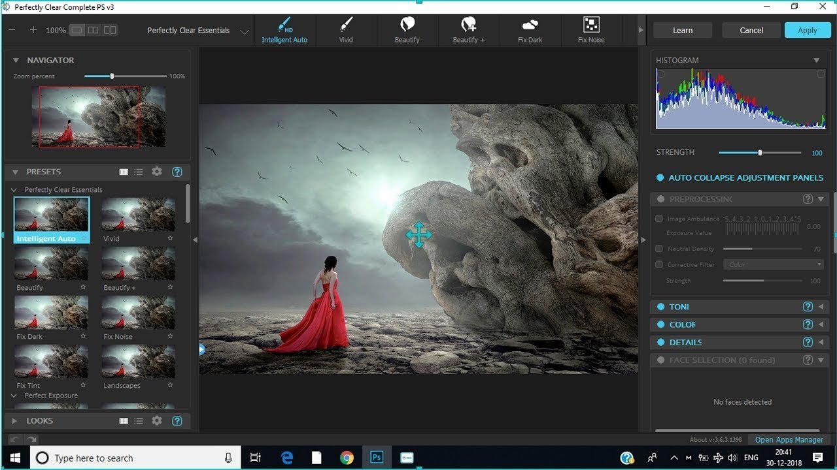Select the Intelligent Auto preset in top toolbar
The image size is (837, 470).
(284, 30)
